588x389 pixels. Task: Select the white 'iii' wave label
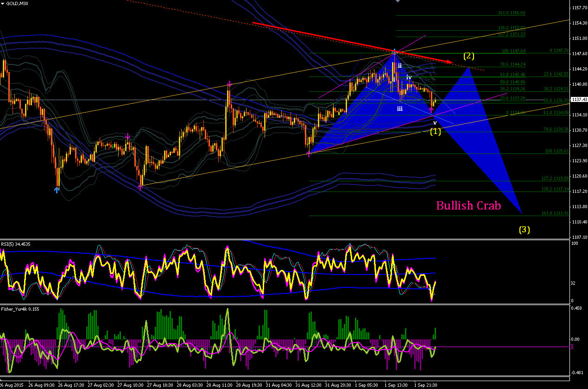pos(399,108)
